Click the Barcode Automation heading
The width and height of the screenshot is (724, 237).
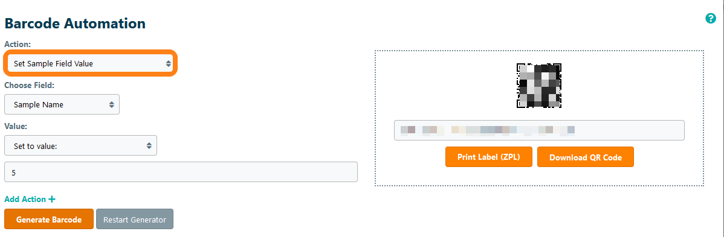(75, 23)
